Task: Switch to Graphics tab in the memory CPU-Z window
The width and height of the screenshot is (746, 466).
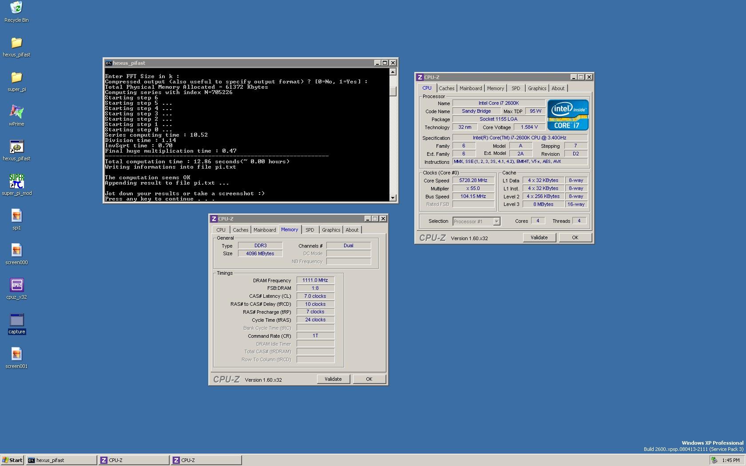Action: (331, 230)
